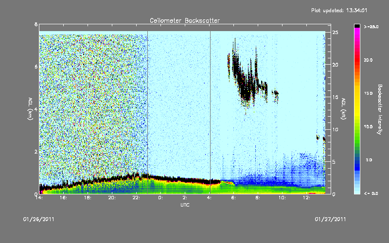Click the 22: tick label on time axis
The image size is (389, 243).
click(x=136, y=198)
